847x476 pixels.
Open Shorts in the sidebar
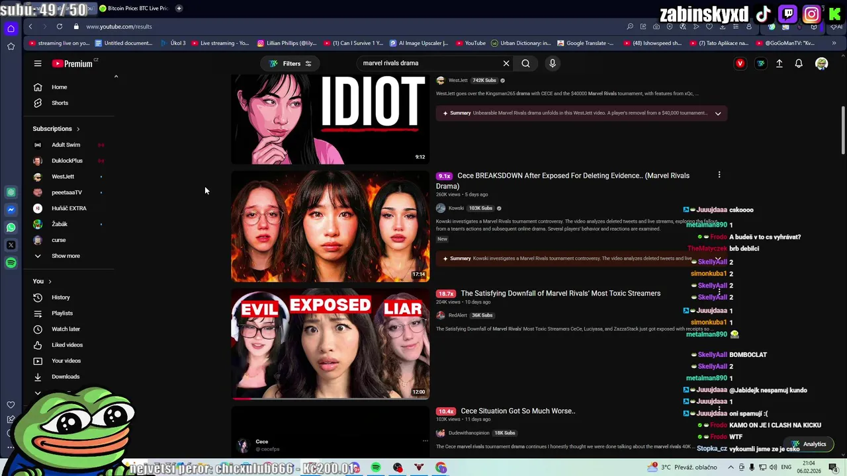click(x=60, y=103)
